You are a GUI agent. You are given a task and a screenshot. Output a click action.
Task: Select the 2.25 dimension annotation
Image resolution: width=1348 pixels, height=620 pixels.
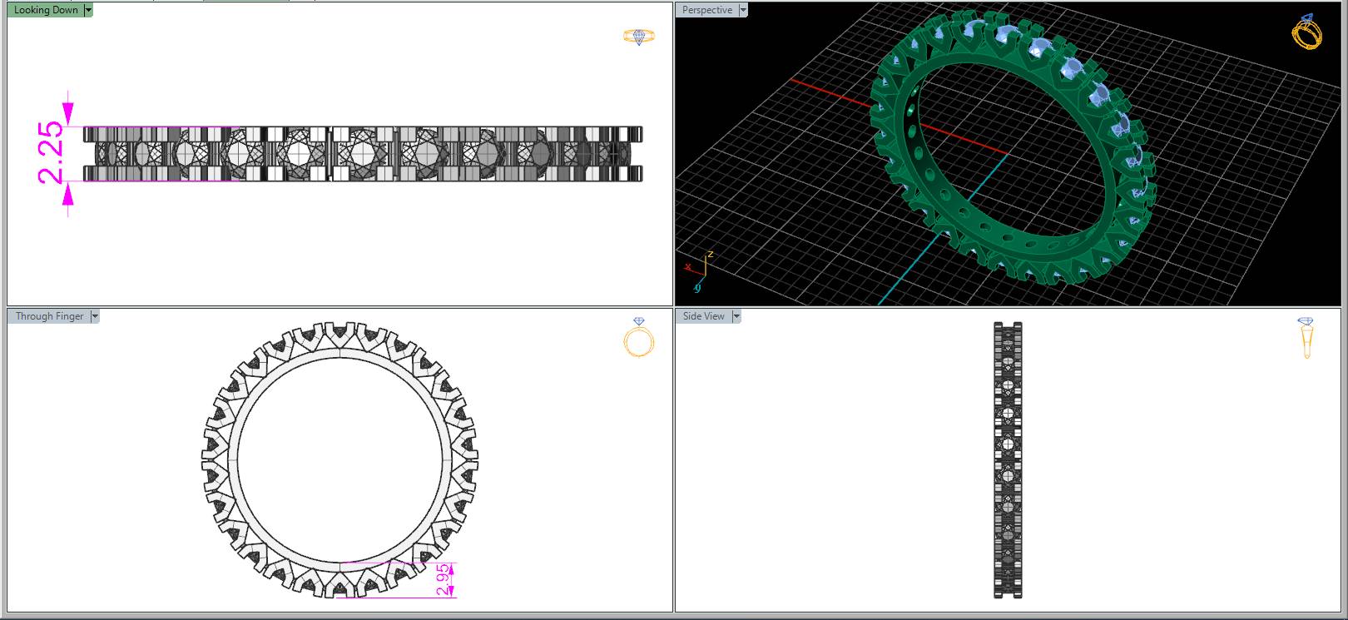51,153
